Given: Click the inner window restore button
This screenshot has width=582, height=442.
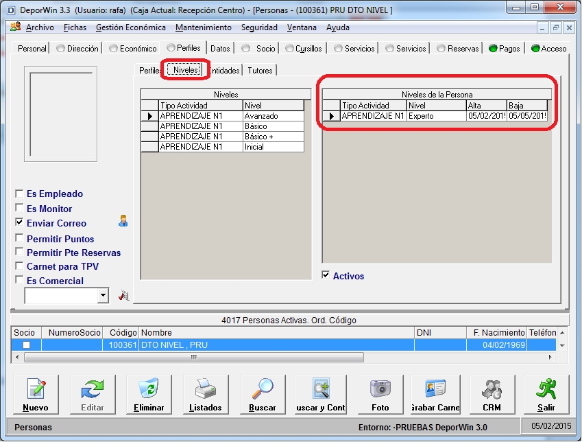Looking at the screenshot, I should tap(556, 27).
